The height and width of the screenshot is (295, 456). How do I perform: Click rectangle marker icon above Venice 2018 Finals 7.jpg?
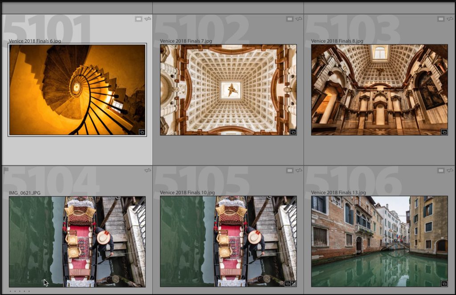(x=289, y=19)
